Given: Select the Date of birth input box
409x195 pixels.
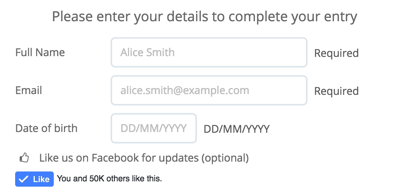Looking at the screenshot, I should click(x=153, y=128).
